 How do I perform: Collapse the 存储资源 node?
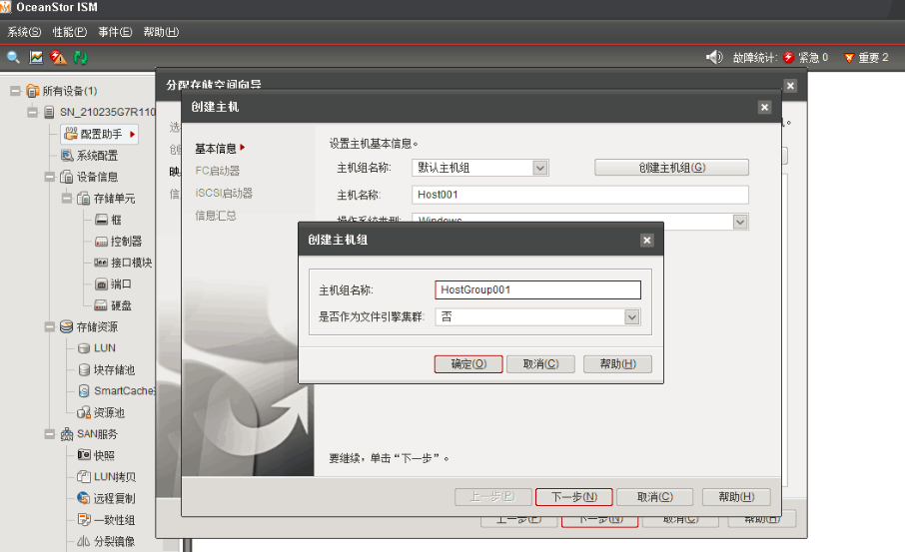(50, 326)
